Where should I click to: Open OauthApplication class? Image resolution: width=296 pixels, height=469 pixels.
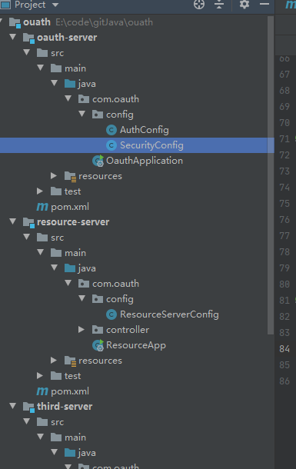(x=145, y=161)
